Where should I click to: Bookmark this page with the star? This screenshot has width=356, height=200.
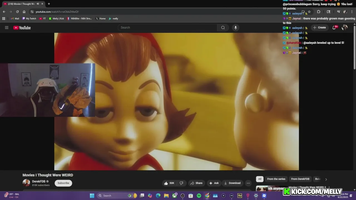tap(309, 12)
